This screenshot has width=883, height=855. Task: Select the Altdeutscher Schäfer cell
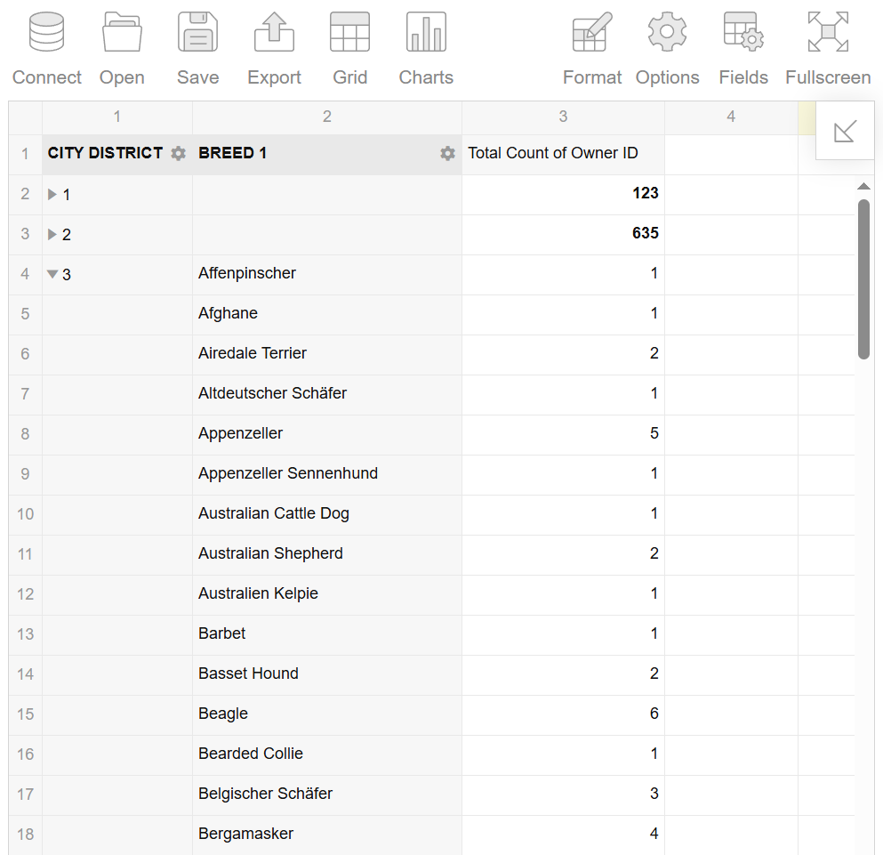click(x=327, y=394)
